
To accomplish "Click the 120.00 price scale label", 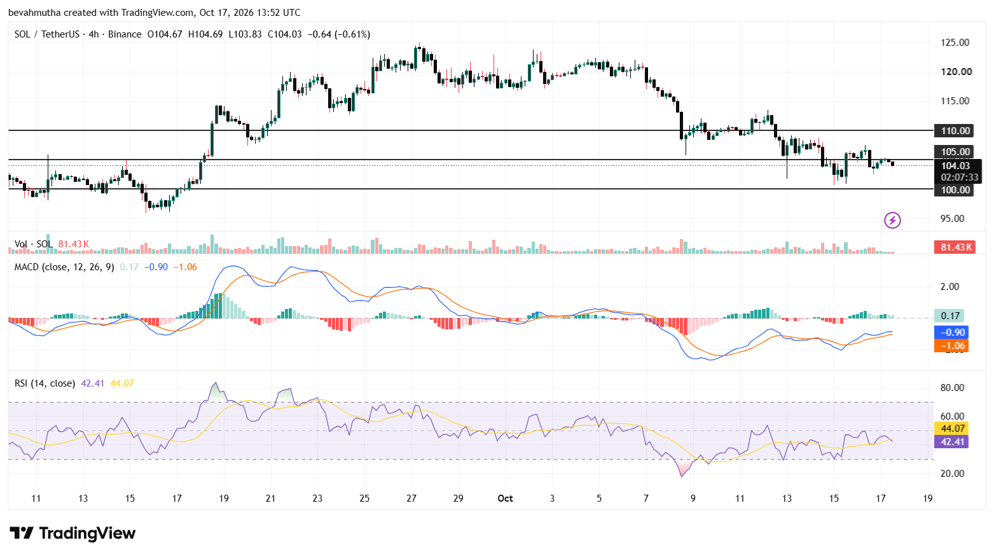I will pyautogui.click(x=956, y=72).
